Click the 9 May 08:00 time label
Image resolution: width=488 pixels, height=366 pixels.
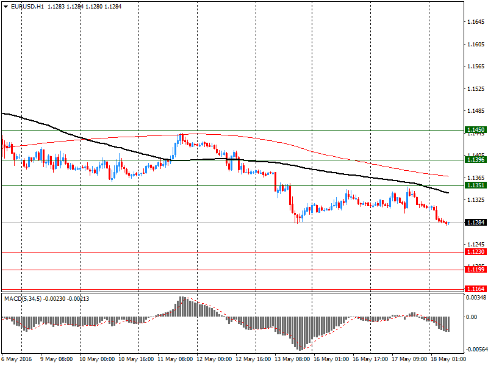[57, 359]
